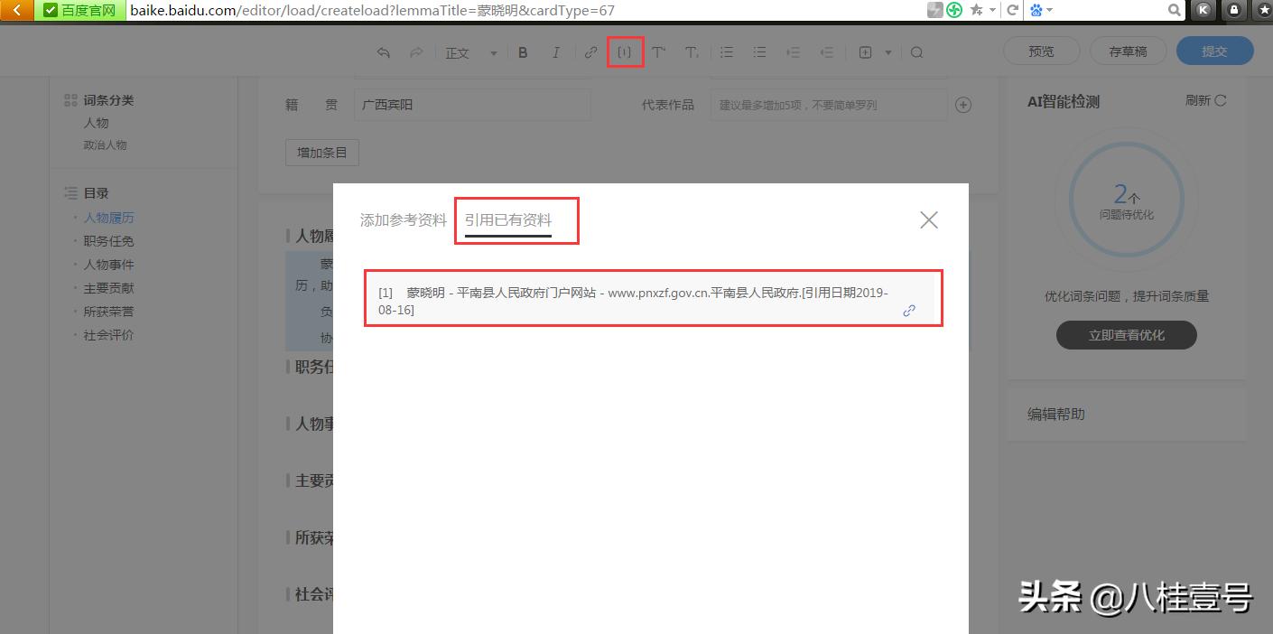Click the Bold formatting icon
Screen dimensions: 1273x634
(x=523, y=51)
